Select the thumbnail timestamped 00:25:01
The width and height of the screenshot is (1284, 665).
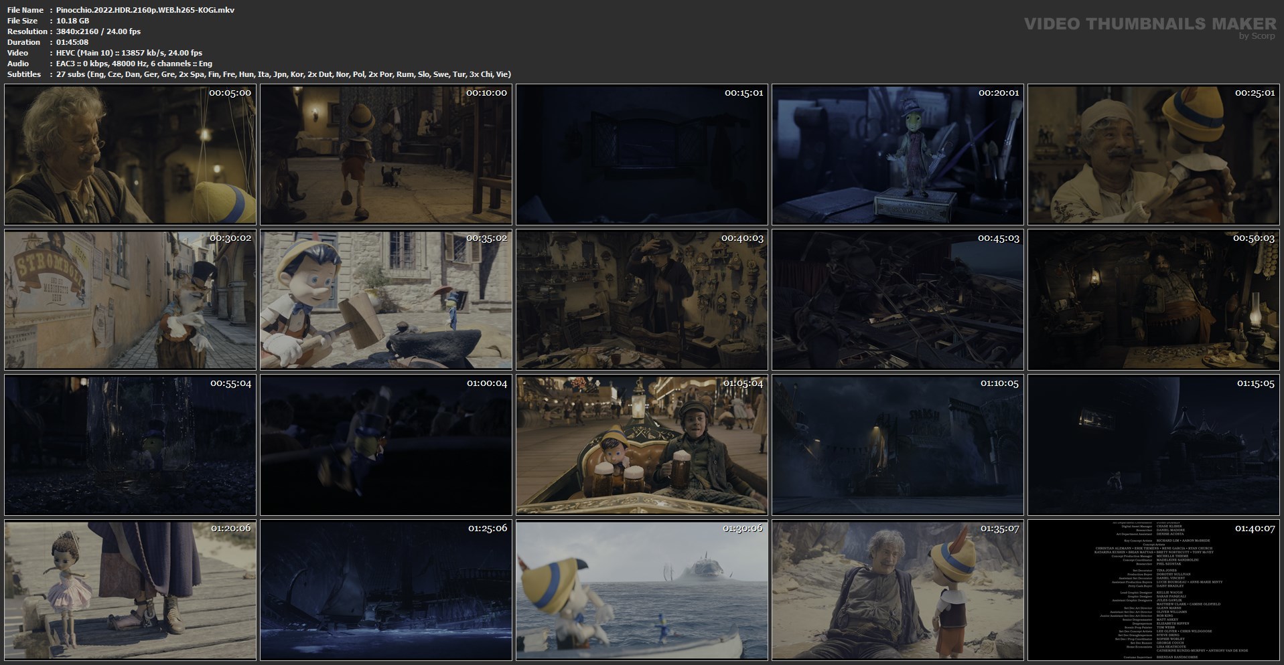tap(1153, 155)
